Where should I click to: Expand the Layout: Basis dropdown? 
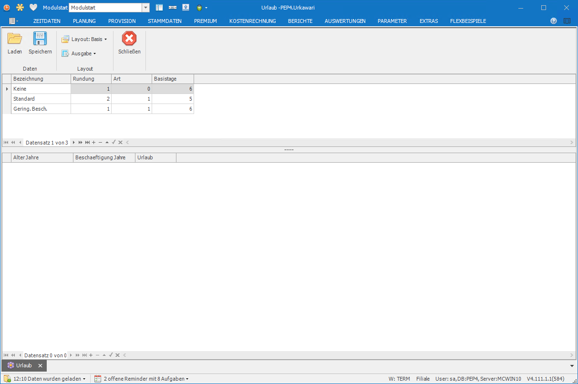point(85,39)
